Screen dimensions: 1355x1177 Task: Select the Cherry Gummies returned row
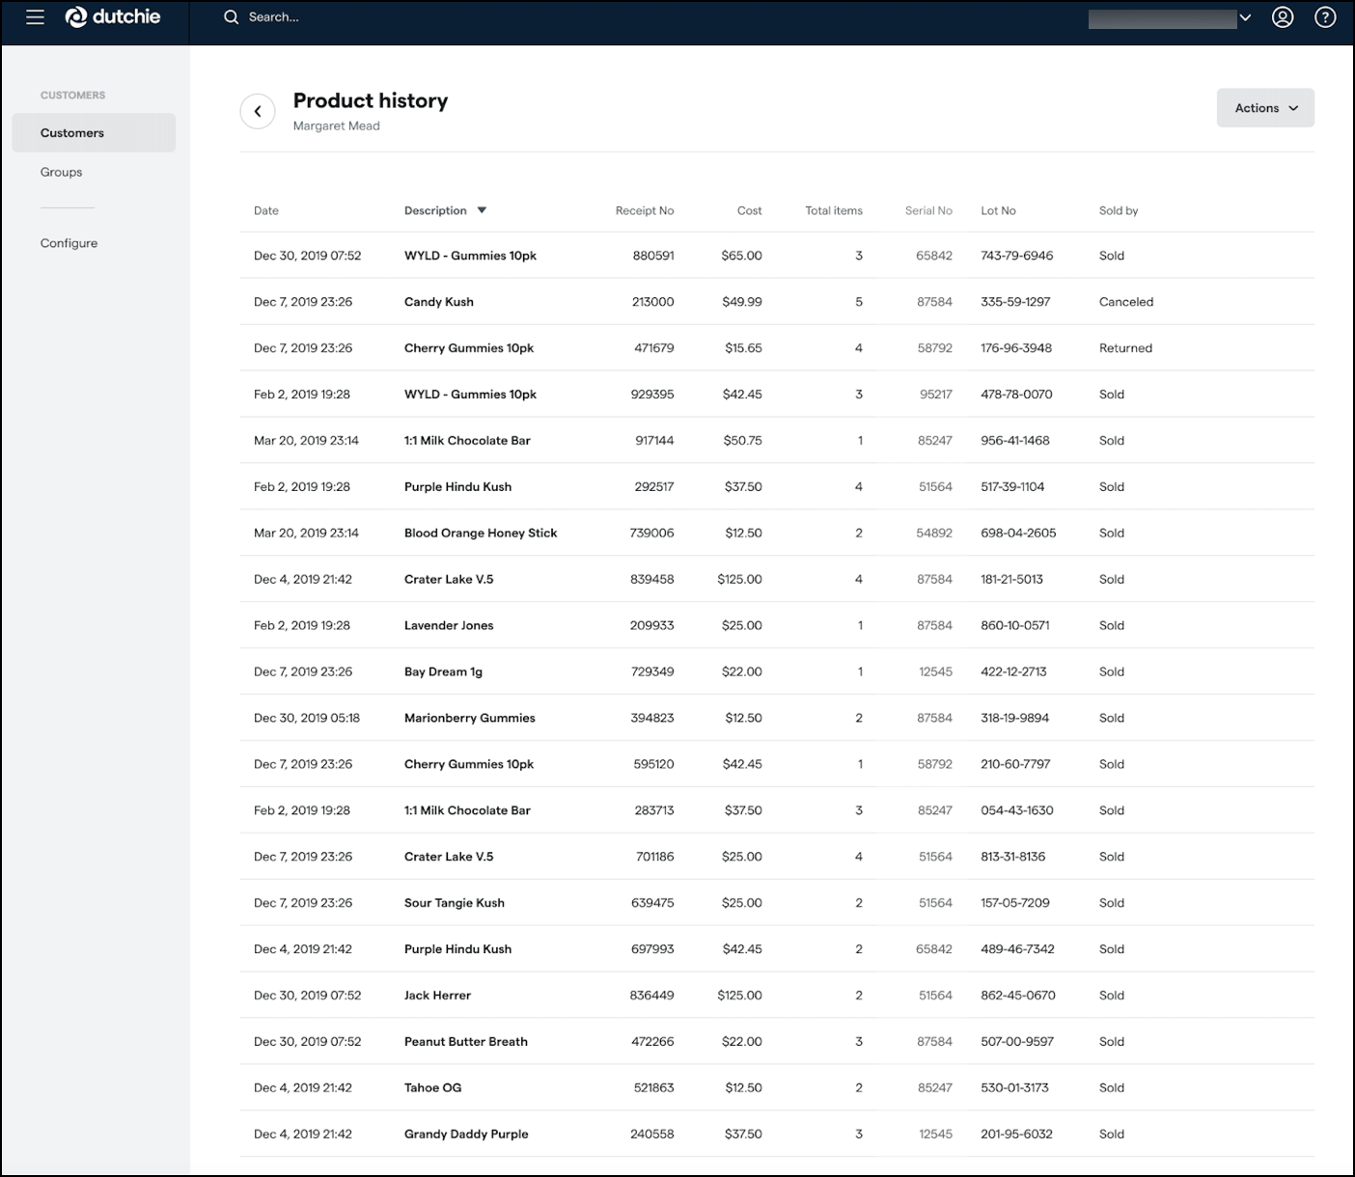pyautogui.click(x=469, y=347)
